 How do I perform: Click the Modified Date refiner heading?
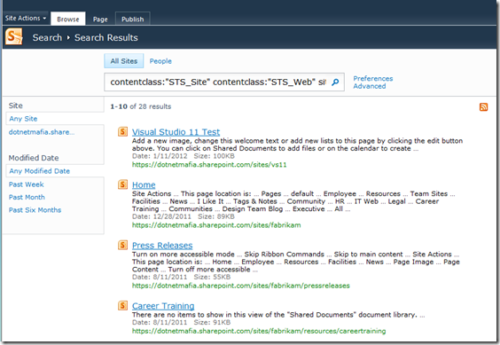tap(34, 158)
